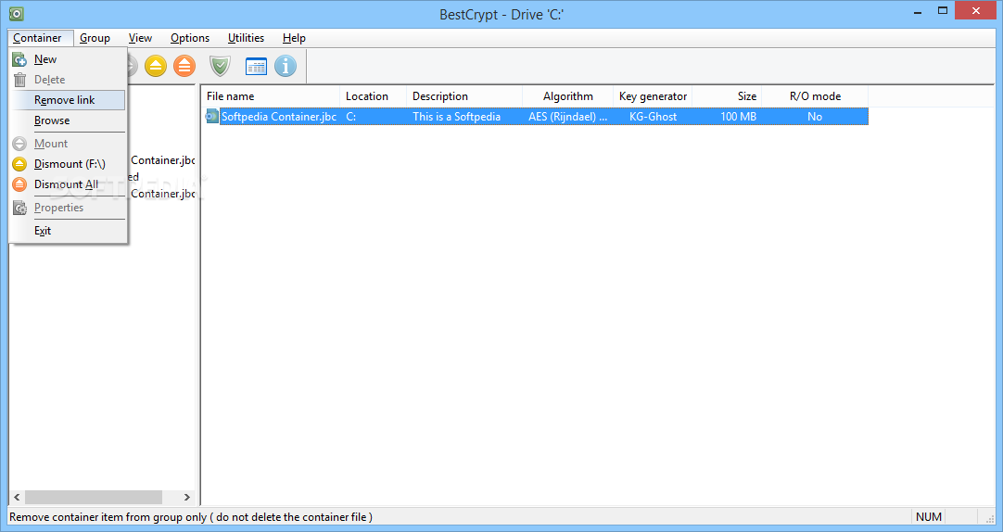Click the container file icon beside Softpedia Container.jbc
The height and width of the screenshot is (532, 1003).
click(x=211, y=117)
